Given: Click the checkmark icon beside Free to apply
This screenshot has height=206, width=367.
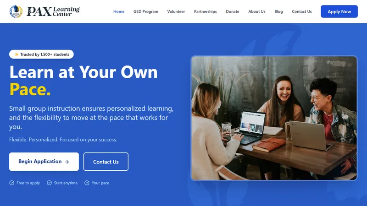Looking at the screenshot, I should tap(12, 183).
